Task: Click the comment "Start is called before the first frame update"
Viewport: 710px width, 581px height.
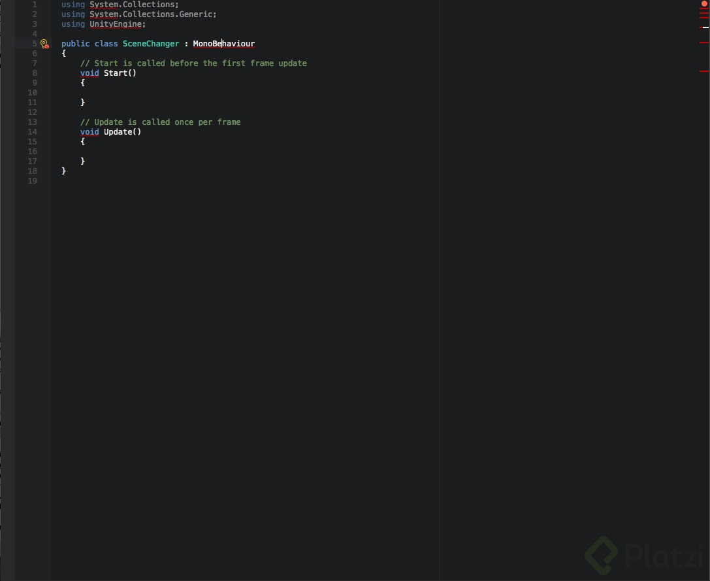Action: (x=193, y=63)
